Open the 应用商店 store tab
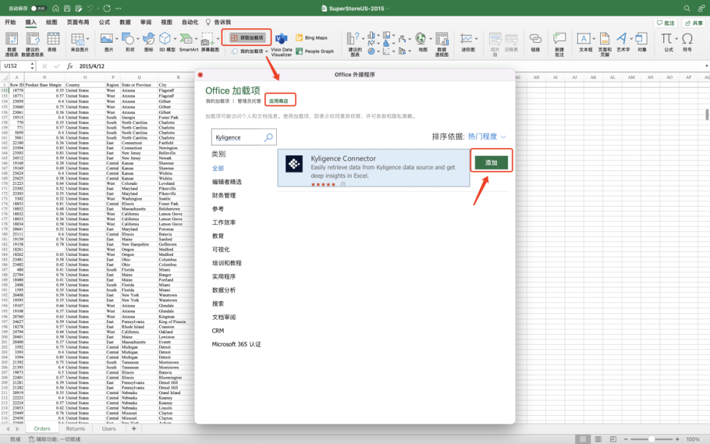Screen dimensions: 710x444 pyautogui.click(x=279, y=101)
